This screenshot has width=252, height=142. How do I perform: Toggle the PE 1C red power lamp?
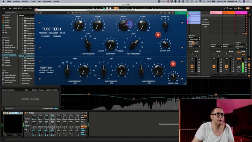tap(158, 35)
